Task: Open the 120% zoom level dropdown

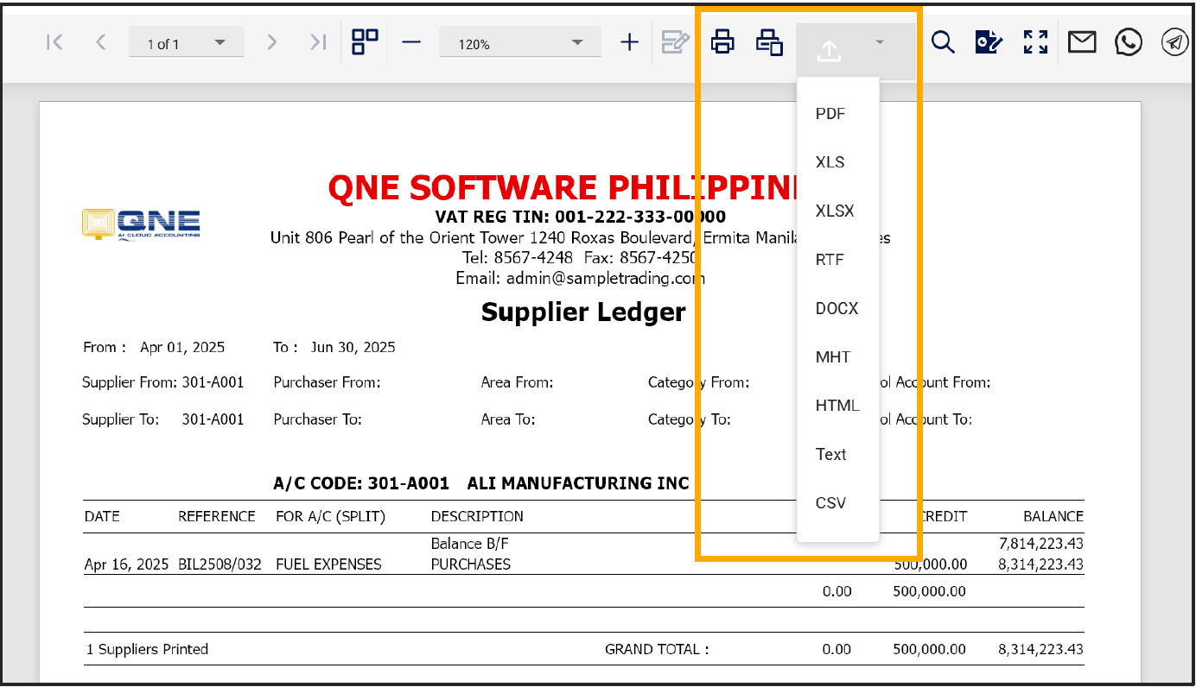Action: click(519, 43)
